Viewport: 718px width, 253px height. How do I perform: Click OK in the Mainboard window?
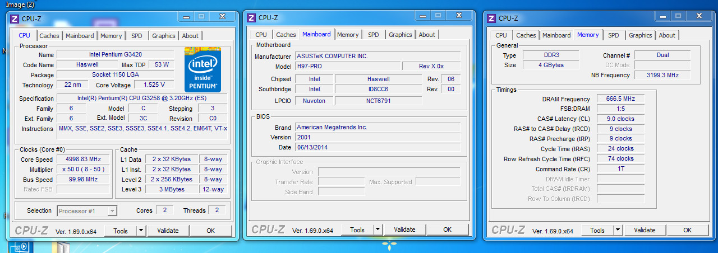coord(448,229)
